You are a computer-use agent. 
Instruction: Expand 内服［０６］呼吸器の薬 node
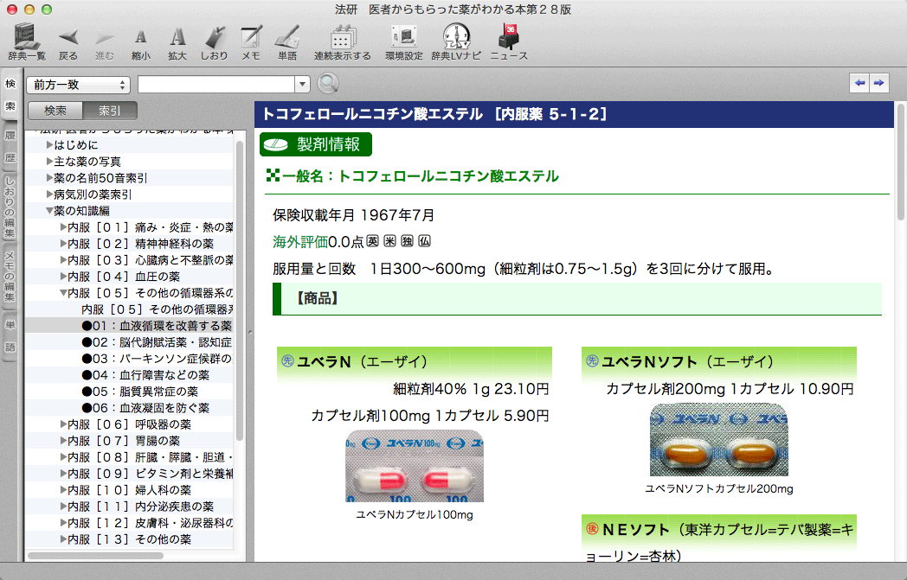click(63, 424)
